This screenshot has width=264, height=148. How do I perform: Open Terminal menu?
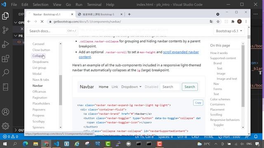(94, 5)
